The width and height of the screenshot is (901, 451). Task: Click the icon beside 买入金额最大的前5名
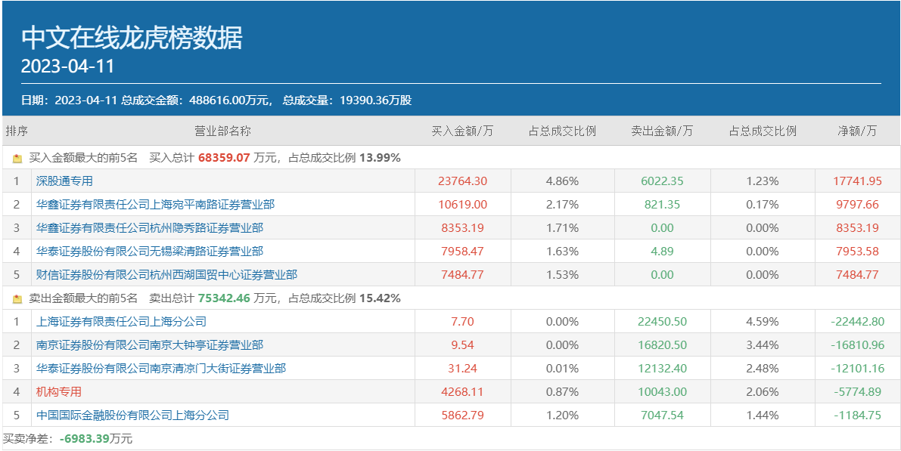[x=17, y=159]
